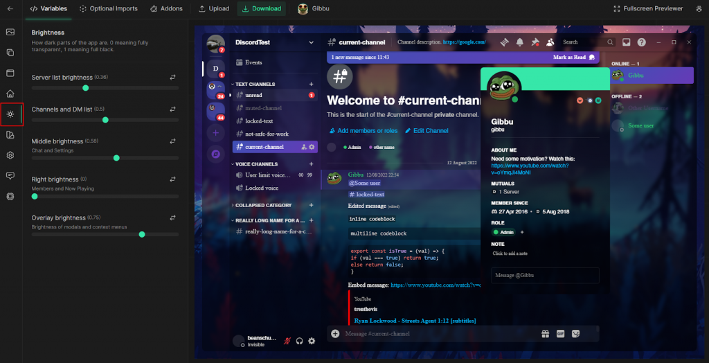
Task: Reset Overlay brightness value
Action: pyautogui.click(x=172, y=218)
